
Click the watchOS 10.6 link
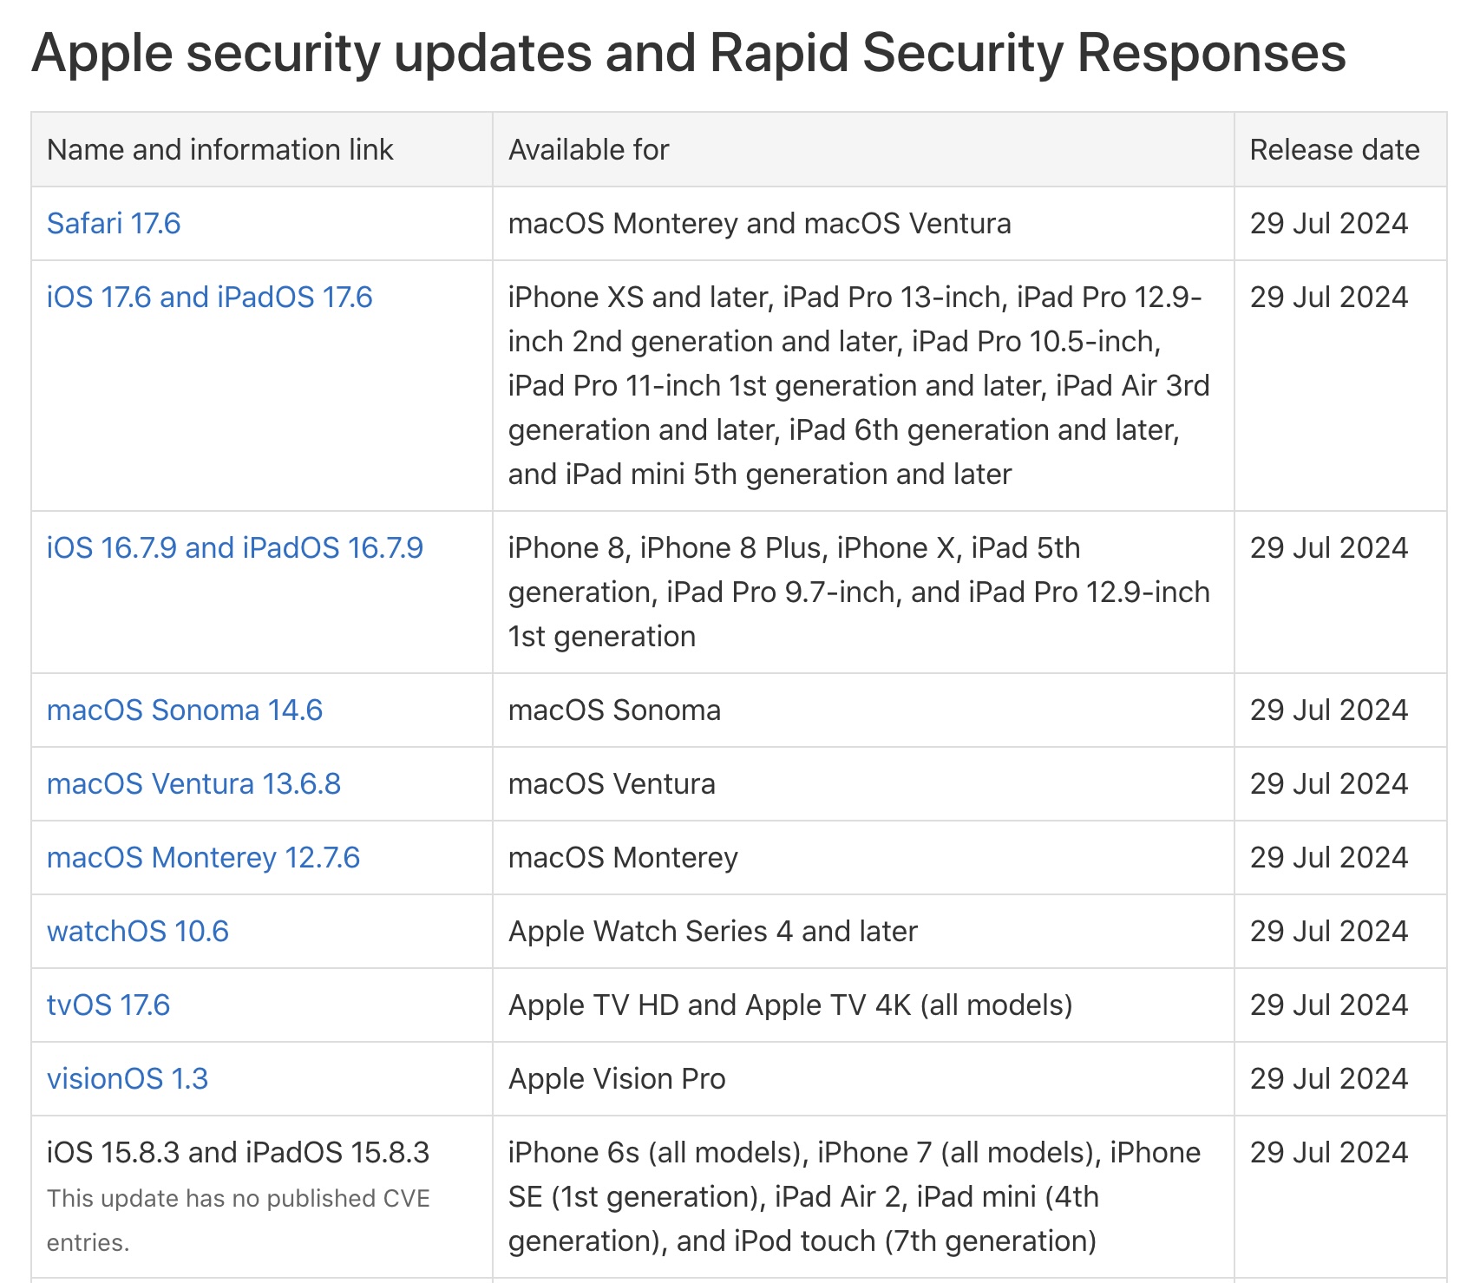[137, 932]
